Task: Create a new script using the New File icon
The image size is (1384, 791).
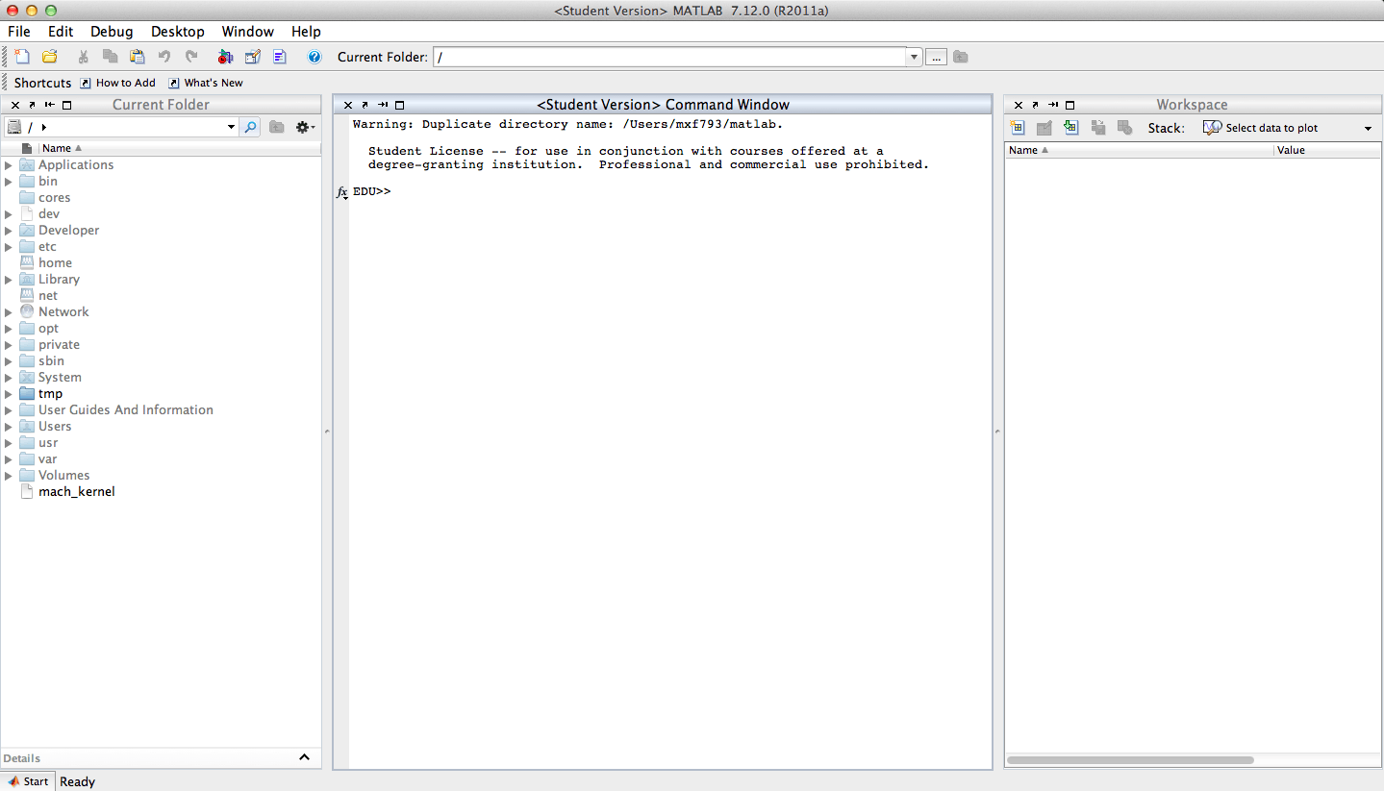Action: point(22,57)
